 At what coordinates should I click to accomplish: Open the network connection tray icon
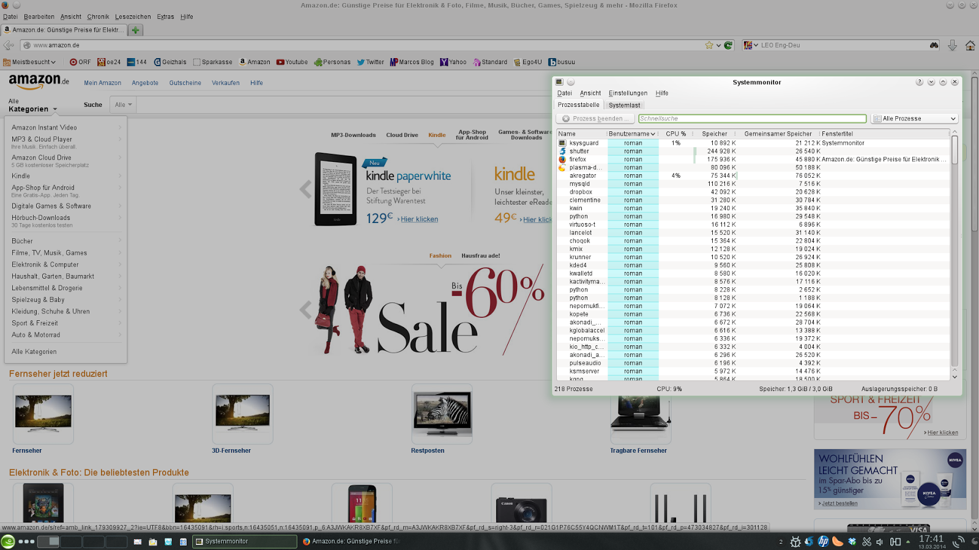[x=895, y=541]
